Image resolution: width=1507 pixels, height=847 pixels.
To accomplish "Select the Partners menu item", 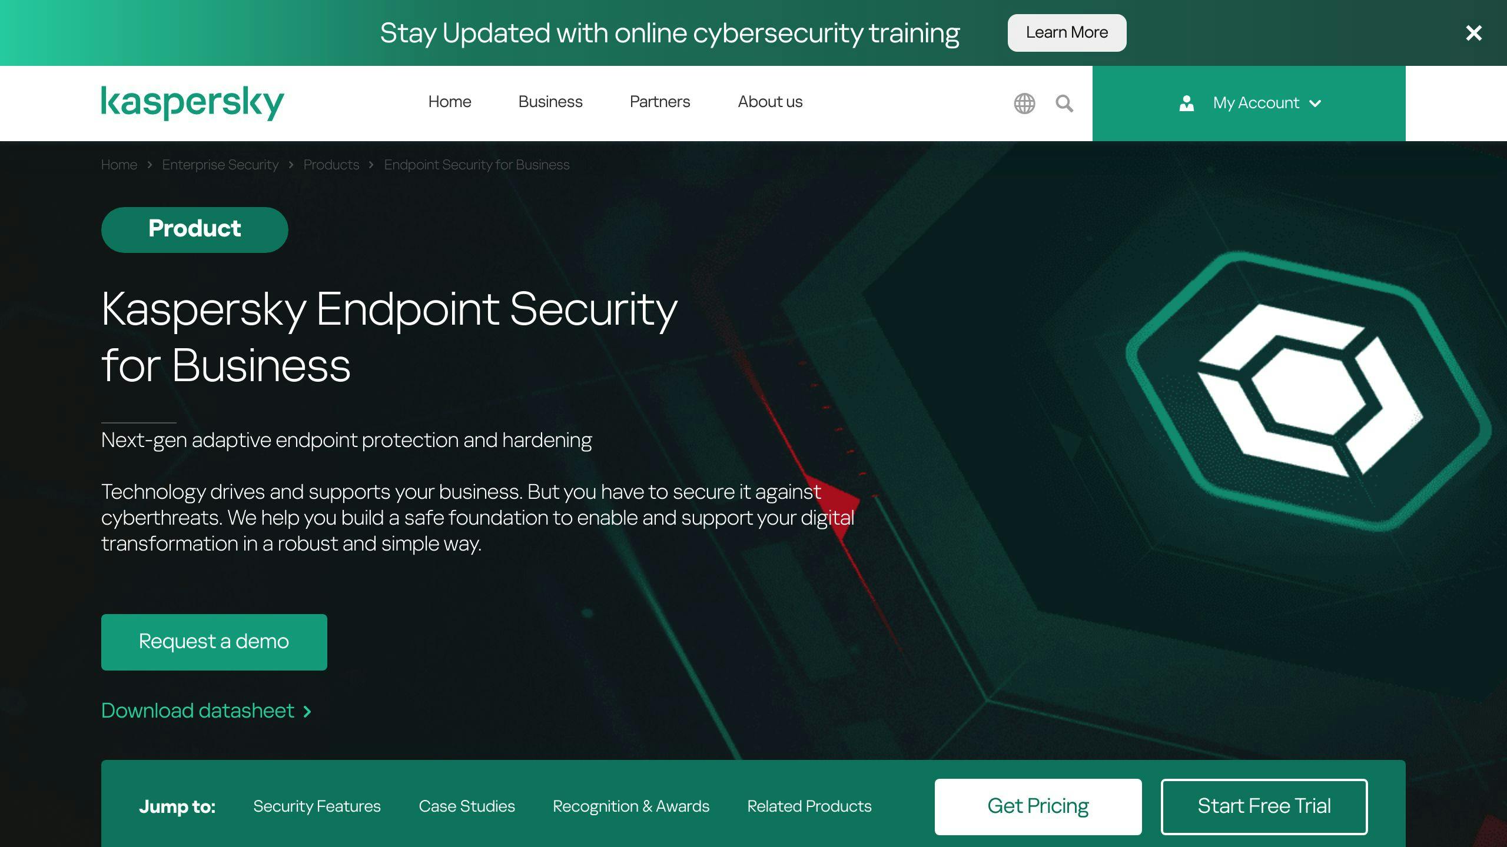I will coord(659,102).
